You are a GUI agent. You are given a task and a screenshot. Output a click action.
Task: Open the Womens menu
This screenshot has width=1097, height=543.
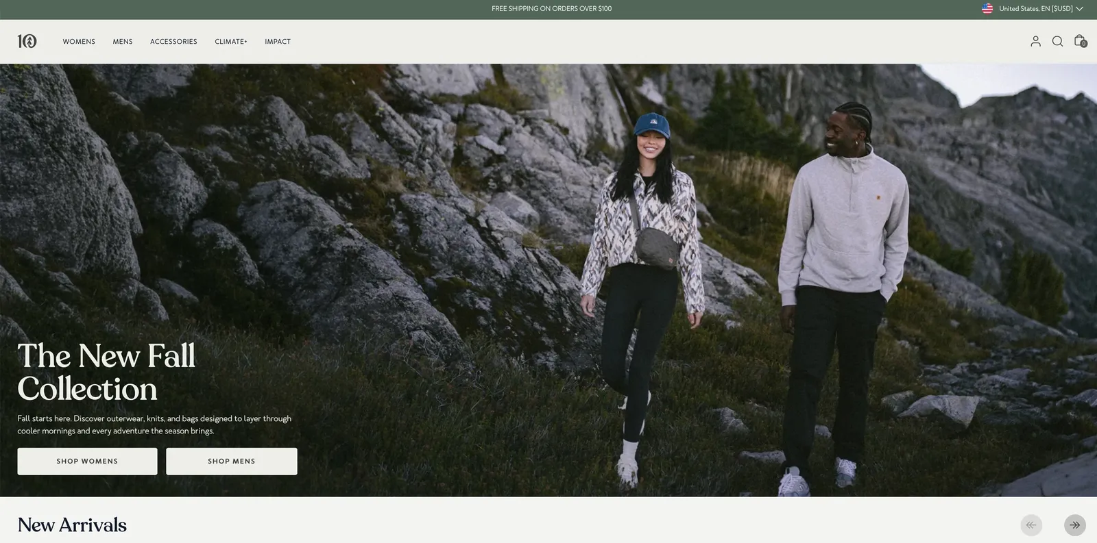click(x=79, y=42)
